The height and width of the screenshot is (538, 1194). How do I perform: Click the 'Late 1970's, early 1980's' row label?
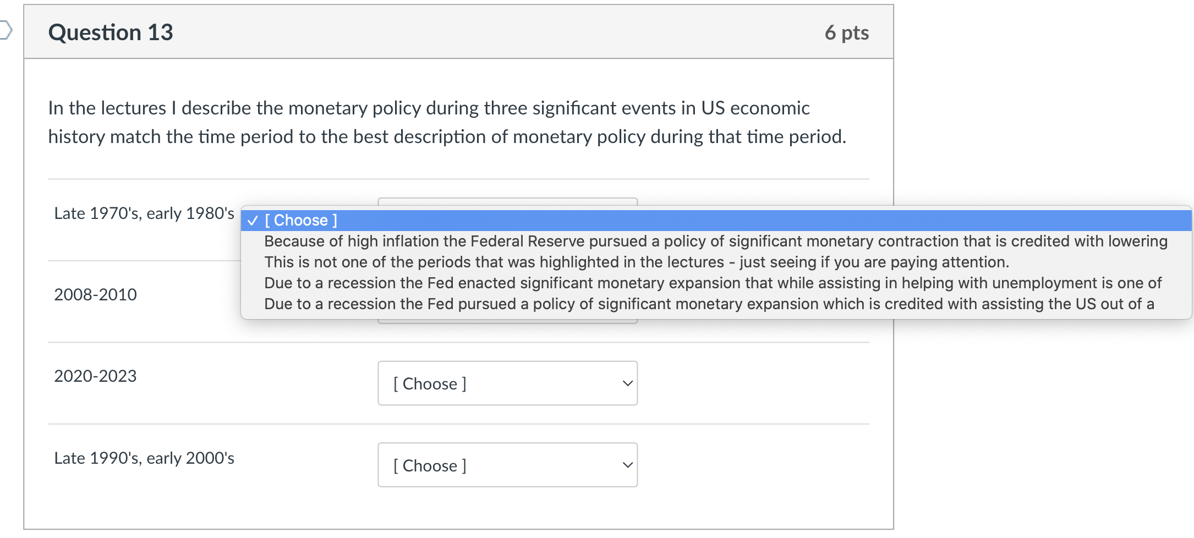(x=144, y=213)
